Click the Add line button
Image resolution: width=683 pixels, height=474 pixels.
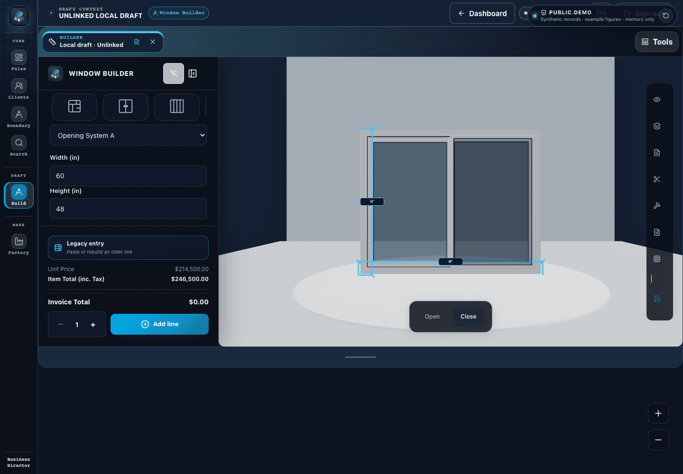point(159,324)
